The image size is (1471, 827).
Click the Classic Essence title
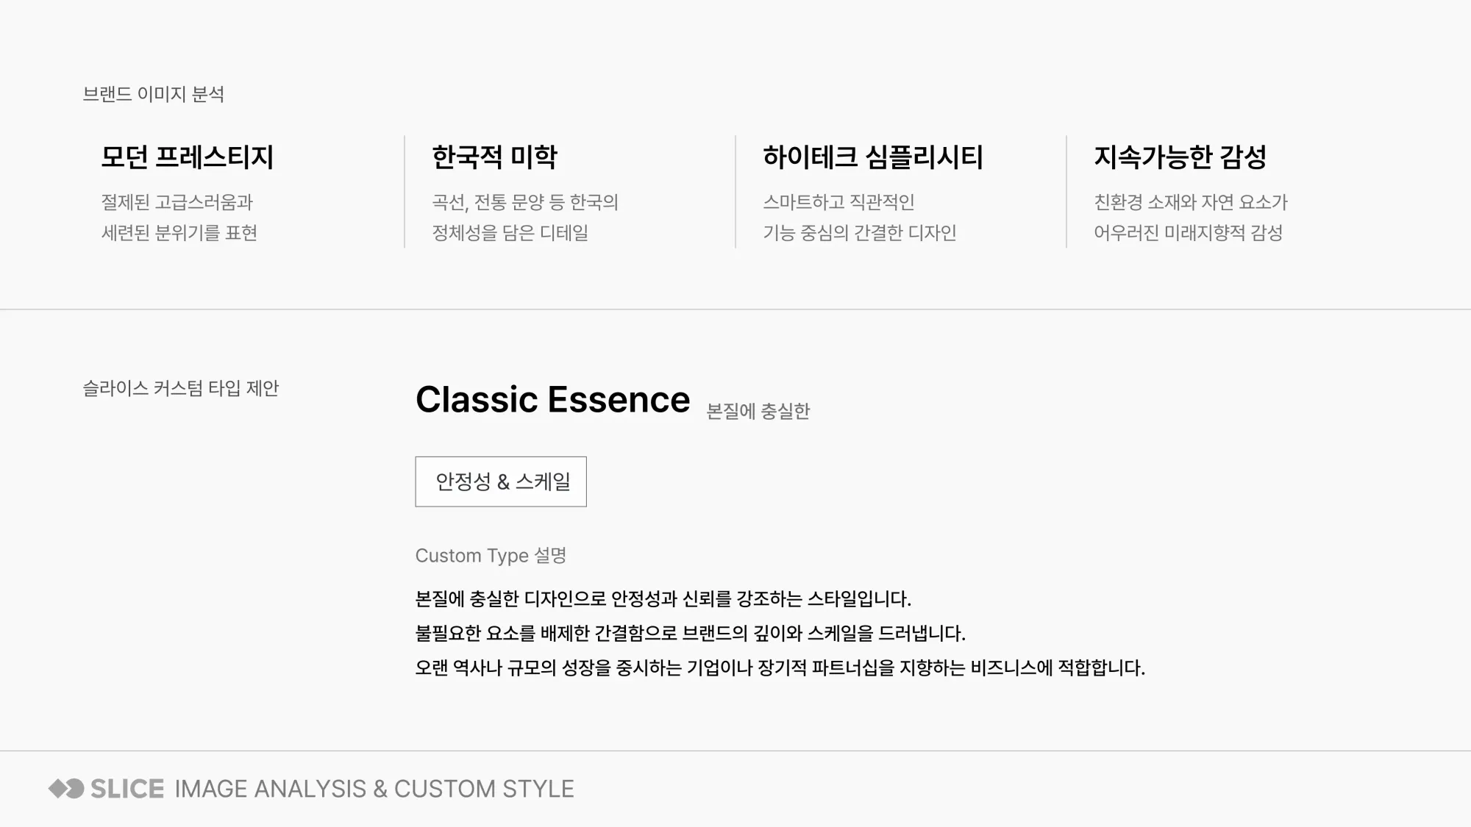click(x=553, y=400)
